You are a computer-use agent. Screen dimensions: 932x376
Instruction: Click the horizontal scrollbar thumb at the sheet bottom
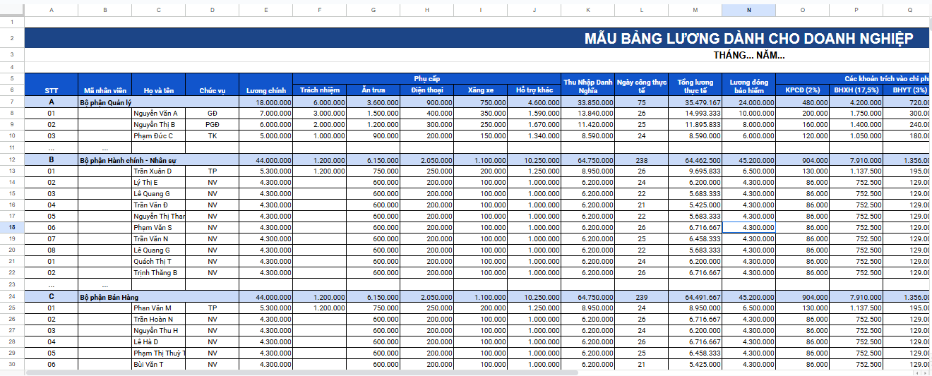pyautogui.click(x=301, y=372)
